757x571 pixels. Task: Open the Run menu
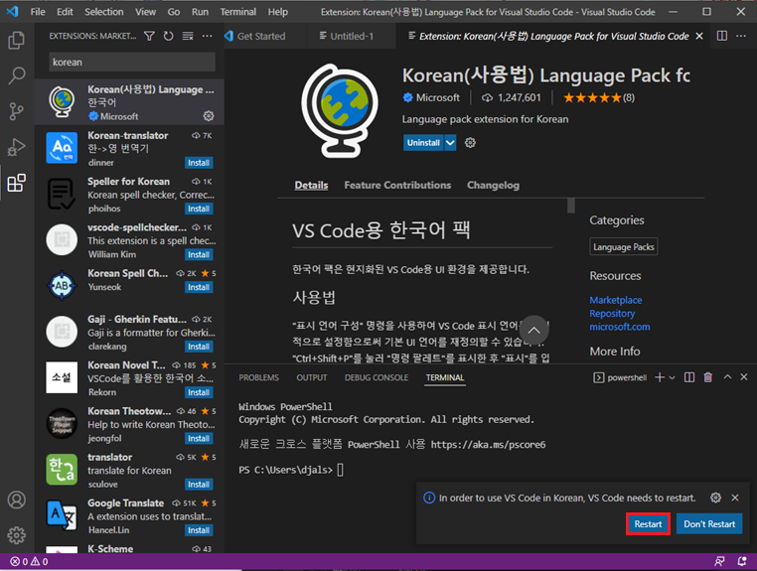(x=200, y=12)
